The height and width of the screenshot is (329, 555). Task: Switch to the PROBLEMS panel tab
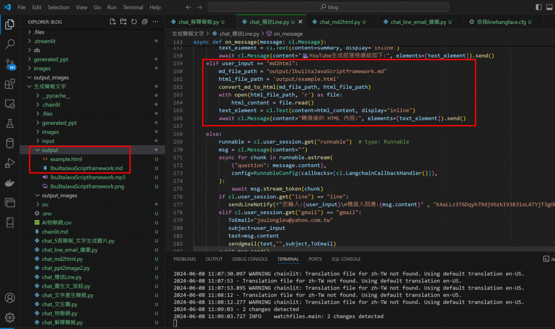click(184, 259)
